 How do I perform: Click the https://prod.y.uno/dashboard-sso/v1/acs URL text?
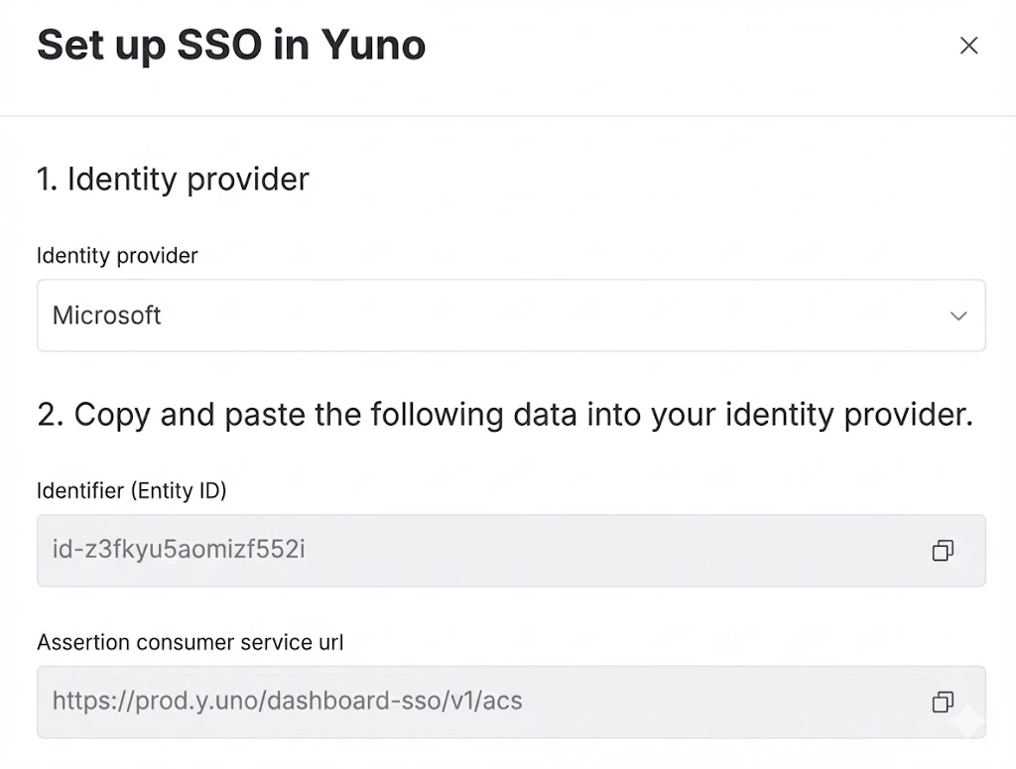click(x=287, y=702)
